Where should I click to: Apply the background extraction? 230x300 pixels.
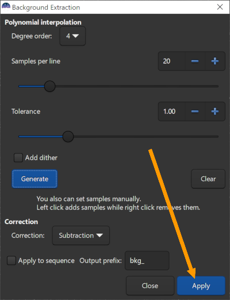tap(201, 286)
